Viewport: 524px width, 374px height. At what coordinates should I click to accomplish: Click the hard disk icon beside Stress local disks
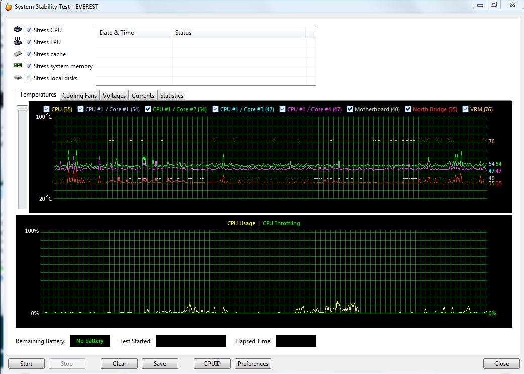[18, 77]
